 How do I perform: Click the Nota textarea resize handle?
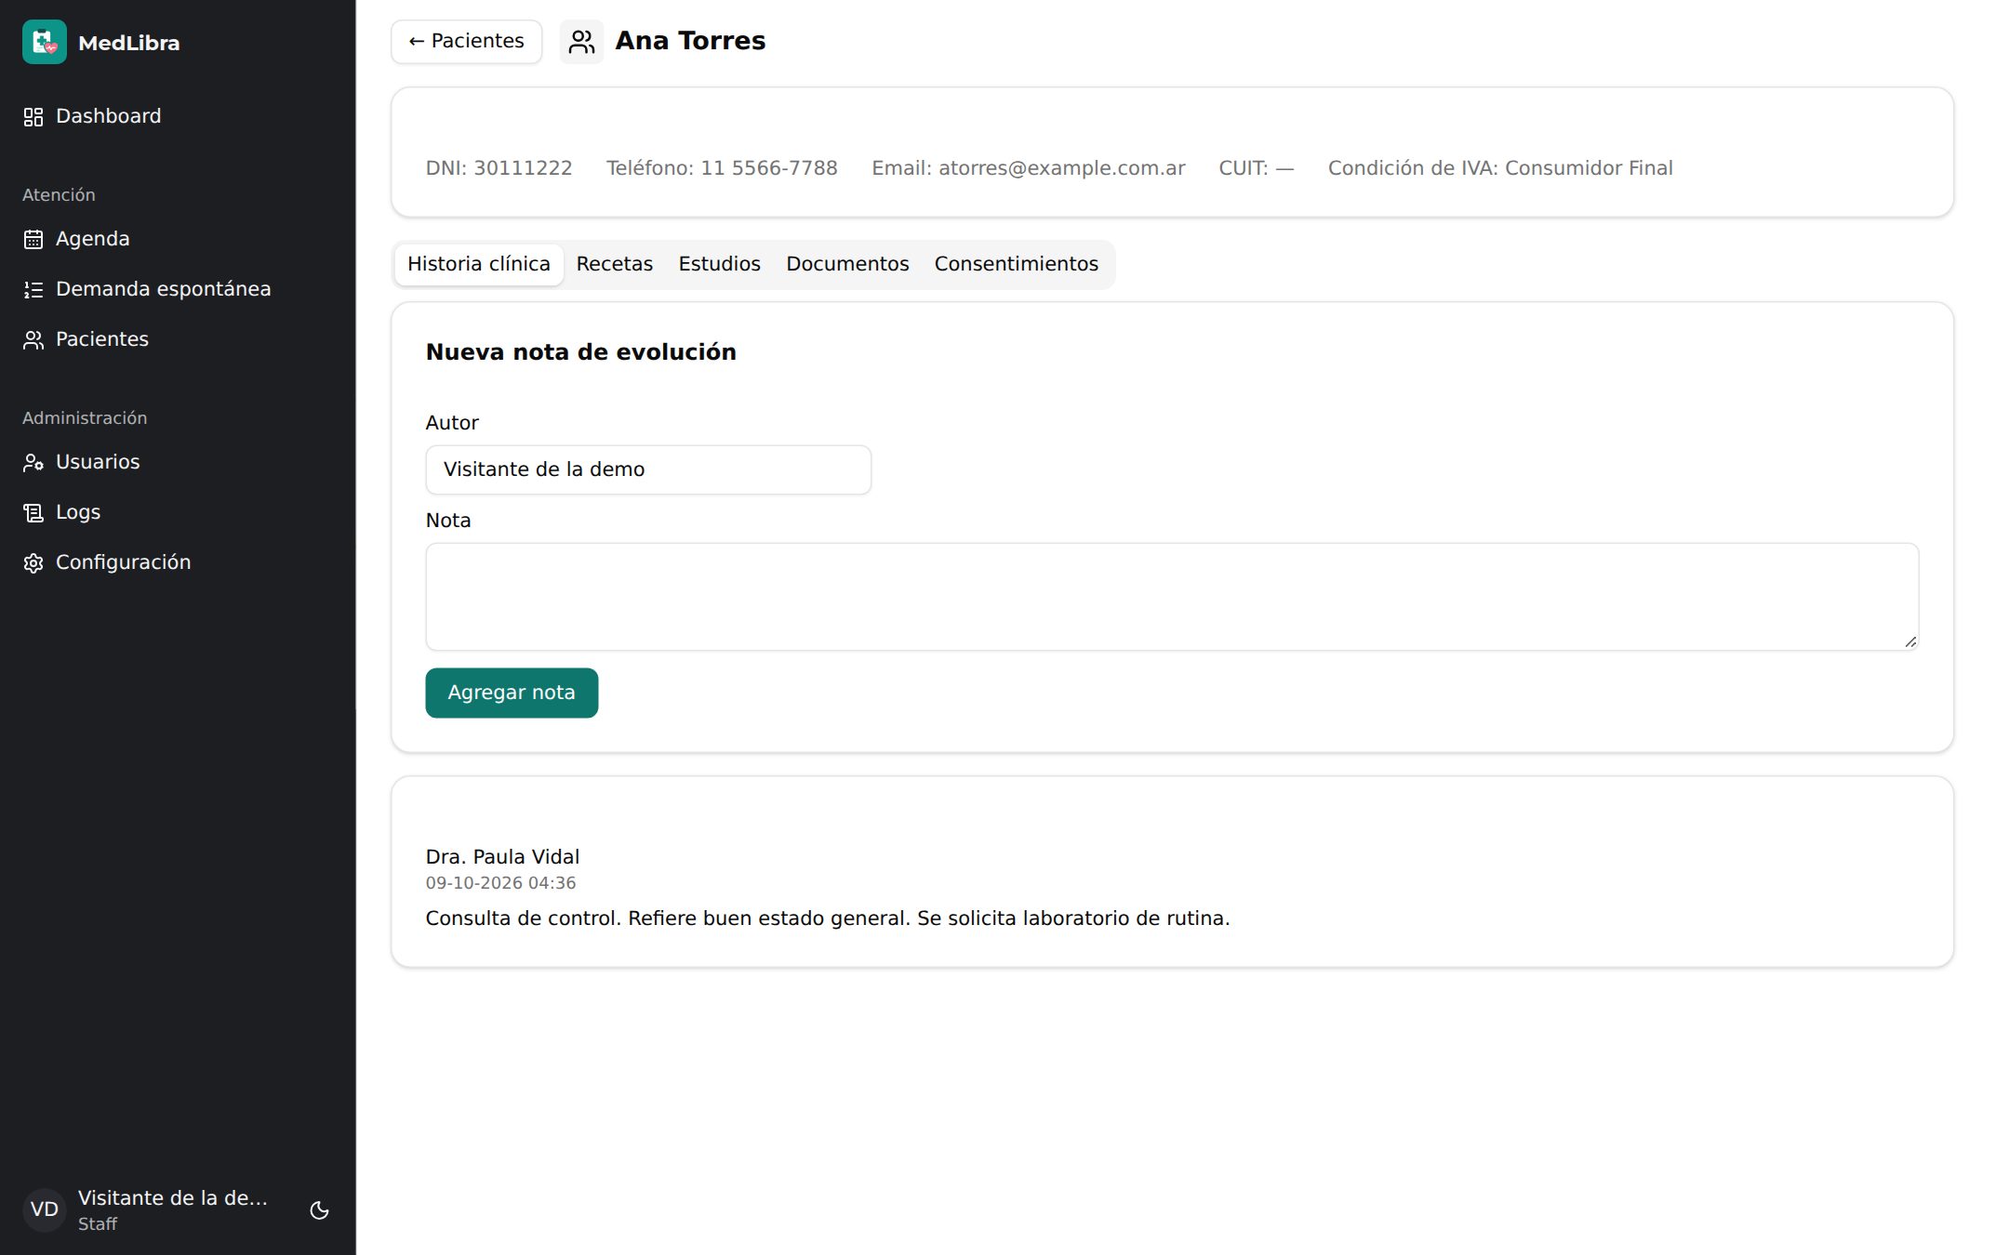pyautogui.click(x=1910, y=641)
